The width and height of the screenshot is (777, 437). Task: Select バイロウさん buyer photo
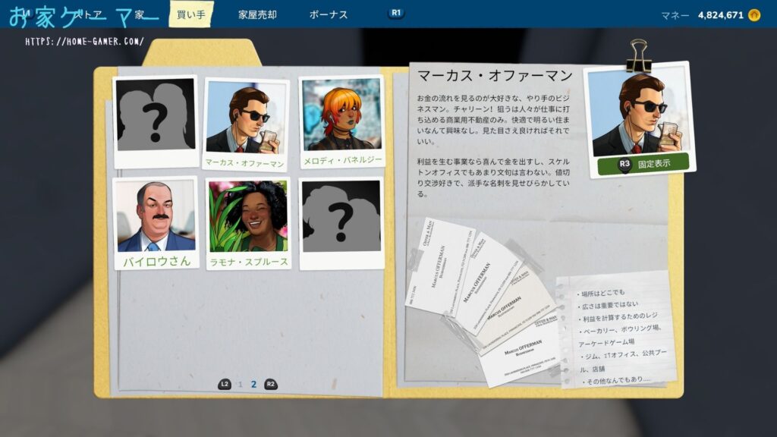pyautogui.click(x=156, y=223)
